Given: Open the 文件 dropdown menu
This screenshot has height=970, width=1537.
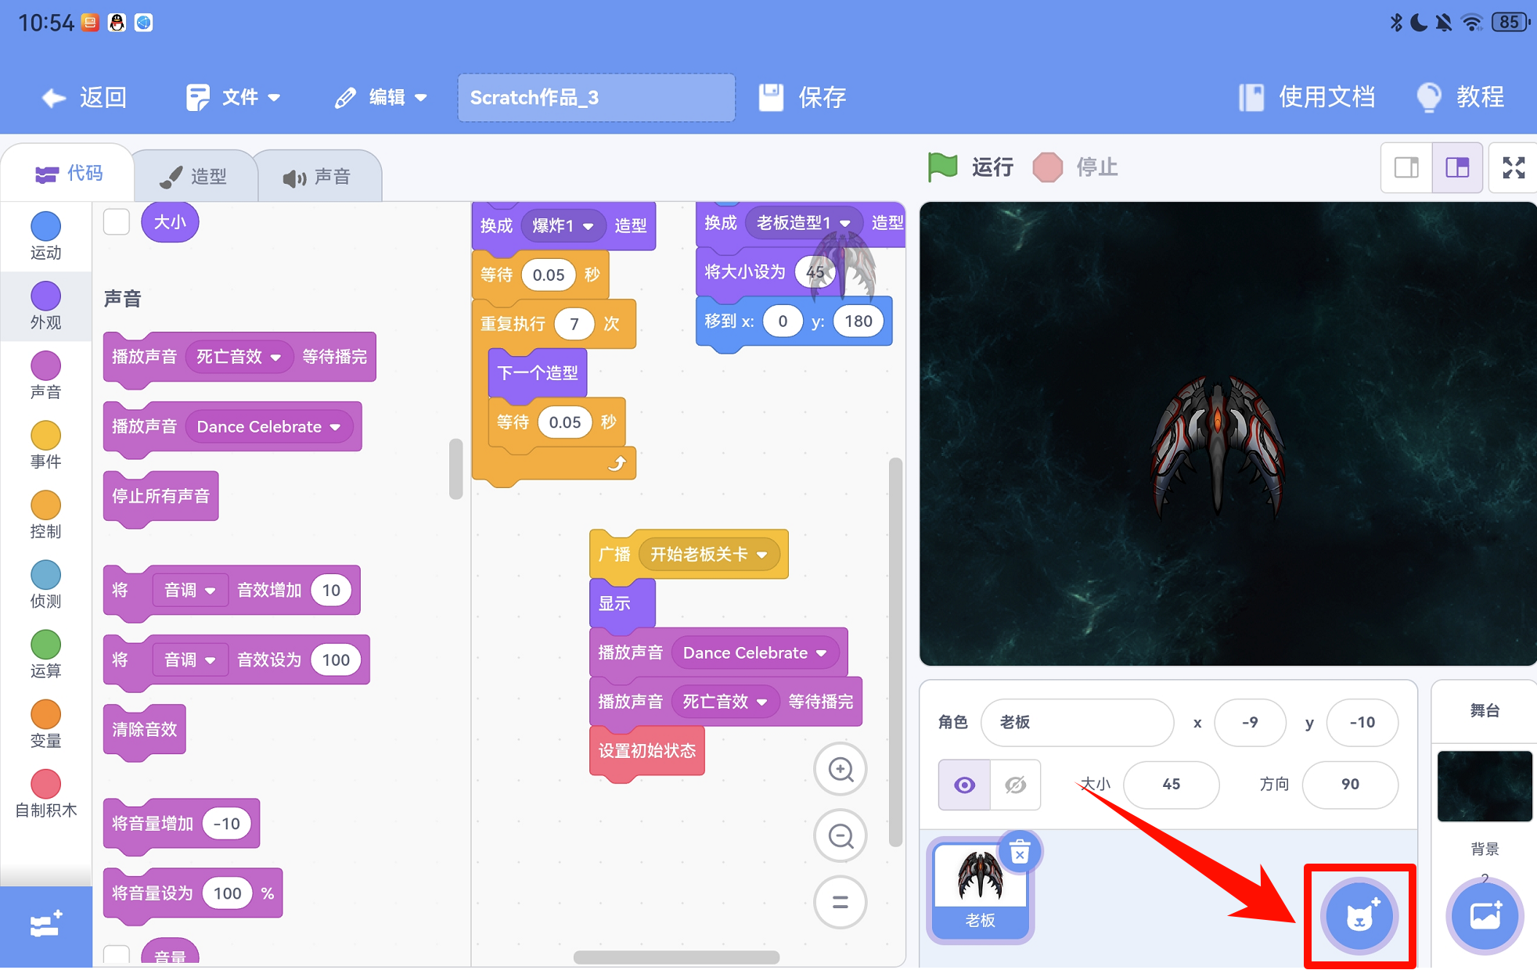Looking at the screenshot, I should click(233, 98).
